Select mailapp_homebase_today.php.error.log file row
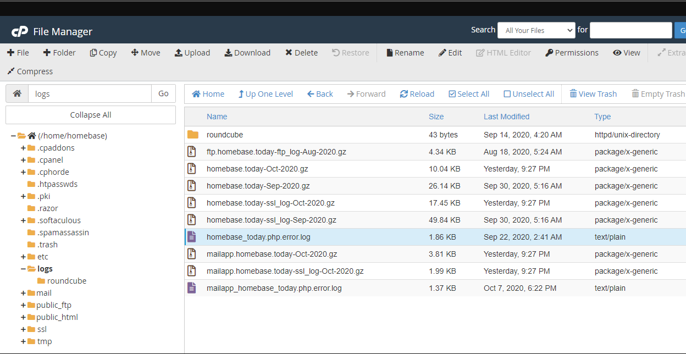The width and height of the screenshot is (686, 354). pos(274,288)
